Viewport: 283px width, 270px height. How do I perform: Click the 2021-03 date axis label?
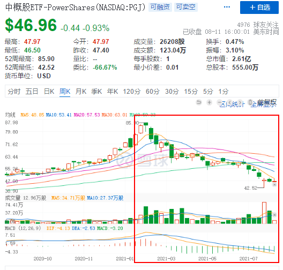166,259
